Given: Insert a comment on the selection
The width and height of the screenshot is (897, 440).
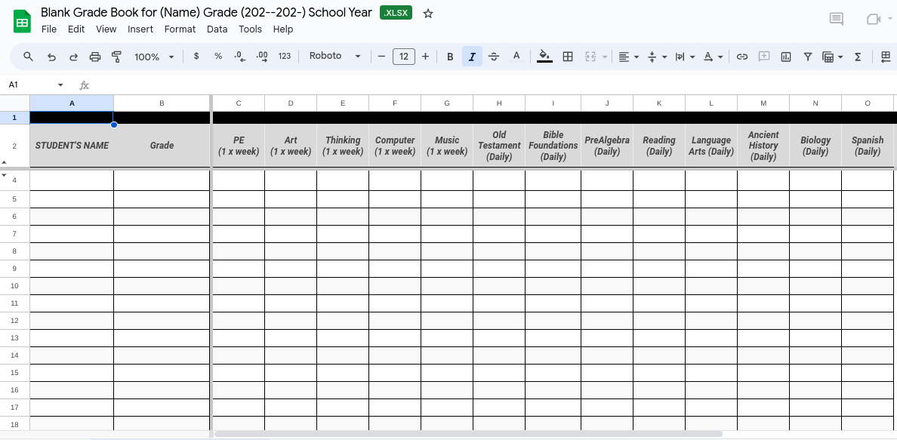Looking at the screenshot, I should [765, 57].
